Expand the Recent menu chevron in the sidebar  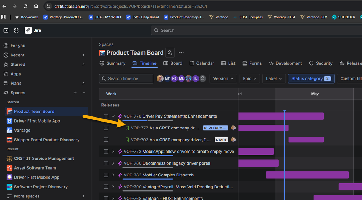[x=83, y=55]
